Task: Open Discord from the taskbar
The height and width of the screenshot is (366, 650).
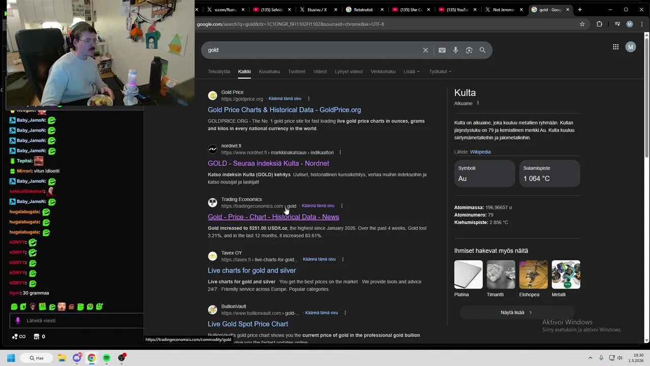Action: pos(77,358)
